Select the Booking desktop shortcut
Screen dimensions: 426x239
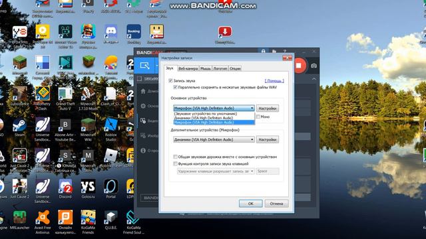pos(134,35)
